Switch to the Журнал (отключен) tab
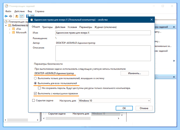Screen dimensions: 180x130 [105, 27]
